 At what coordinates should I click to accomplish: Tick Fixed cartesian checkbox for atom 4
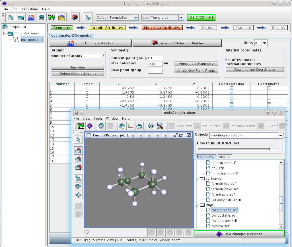tap(231, 101)
